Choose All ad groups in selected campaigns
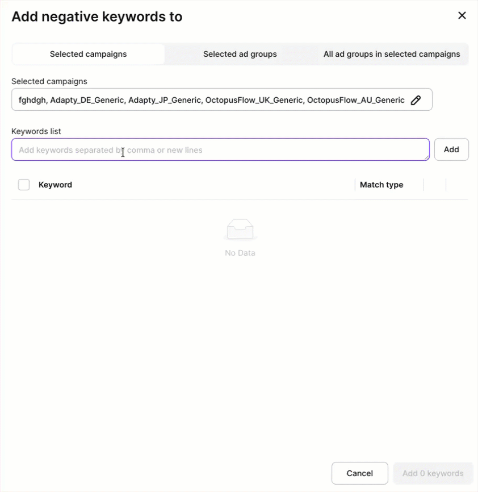Viewport: 478px width, 492px height. point(392,55)
